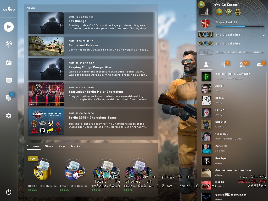Select the recent teammates tab with badge 32
The image size is (268, 201).
[x=244, y=64]
